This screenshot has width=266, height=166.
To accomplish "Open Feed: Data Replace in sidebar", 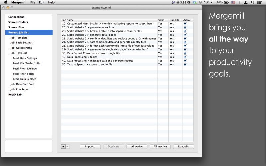I will [29, 79].
